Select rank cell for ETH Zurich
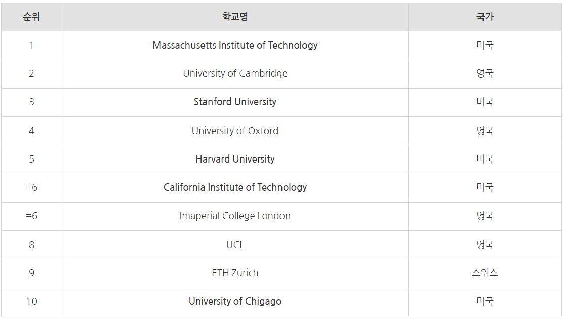The width and height of the screenshot is (564, 319). pyautogui.click(x=31, y=273)
